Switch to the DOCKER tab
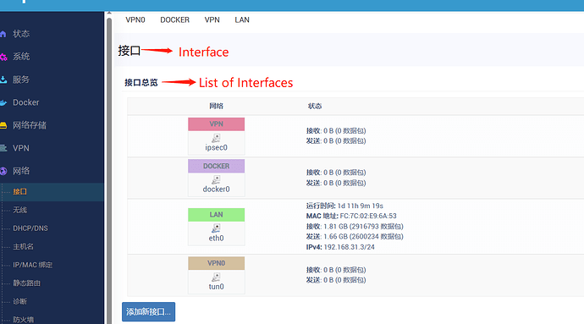584x324 pixels. pyautogui.click(x=174, y=19)
